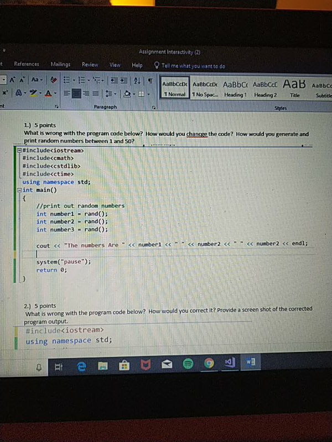Open Text Effects dropdown arrow

click(x=25, y=93)
